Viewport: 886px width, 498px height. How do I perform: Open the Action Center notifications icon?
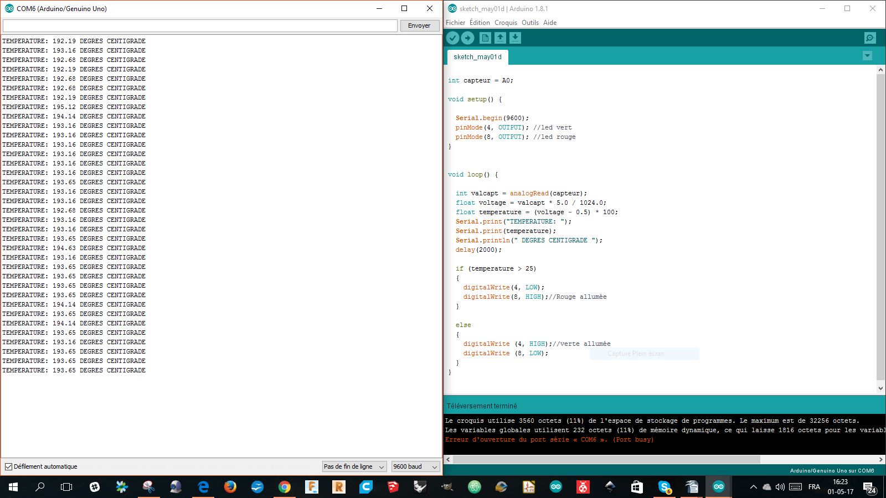[868, 487]
